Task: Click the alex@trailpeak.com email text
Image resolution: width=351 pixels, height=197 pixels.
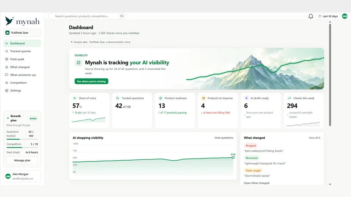Action: (x=23, y=179)
